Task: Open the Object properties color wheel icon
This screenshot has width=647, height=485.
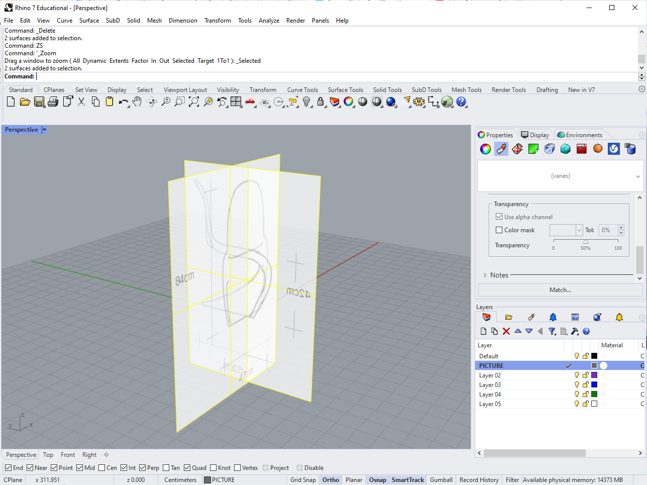Action: click(x=485, y=149)
